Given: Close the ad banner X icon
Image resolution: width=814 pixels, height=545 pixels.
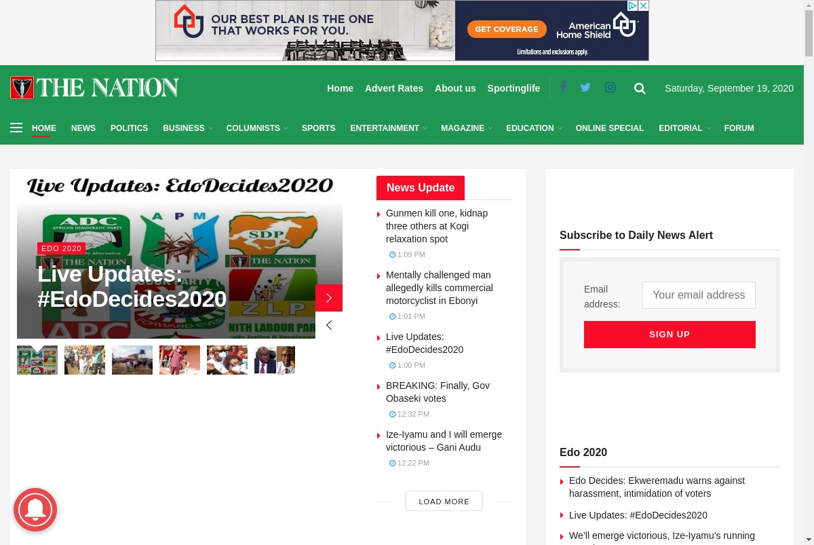Looking at the screenshot, I should point(643,5).
